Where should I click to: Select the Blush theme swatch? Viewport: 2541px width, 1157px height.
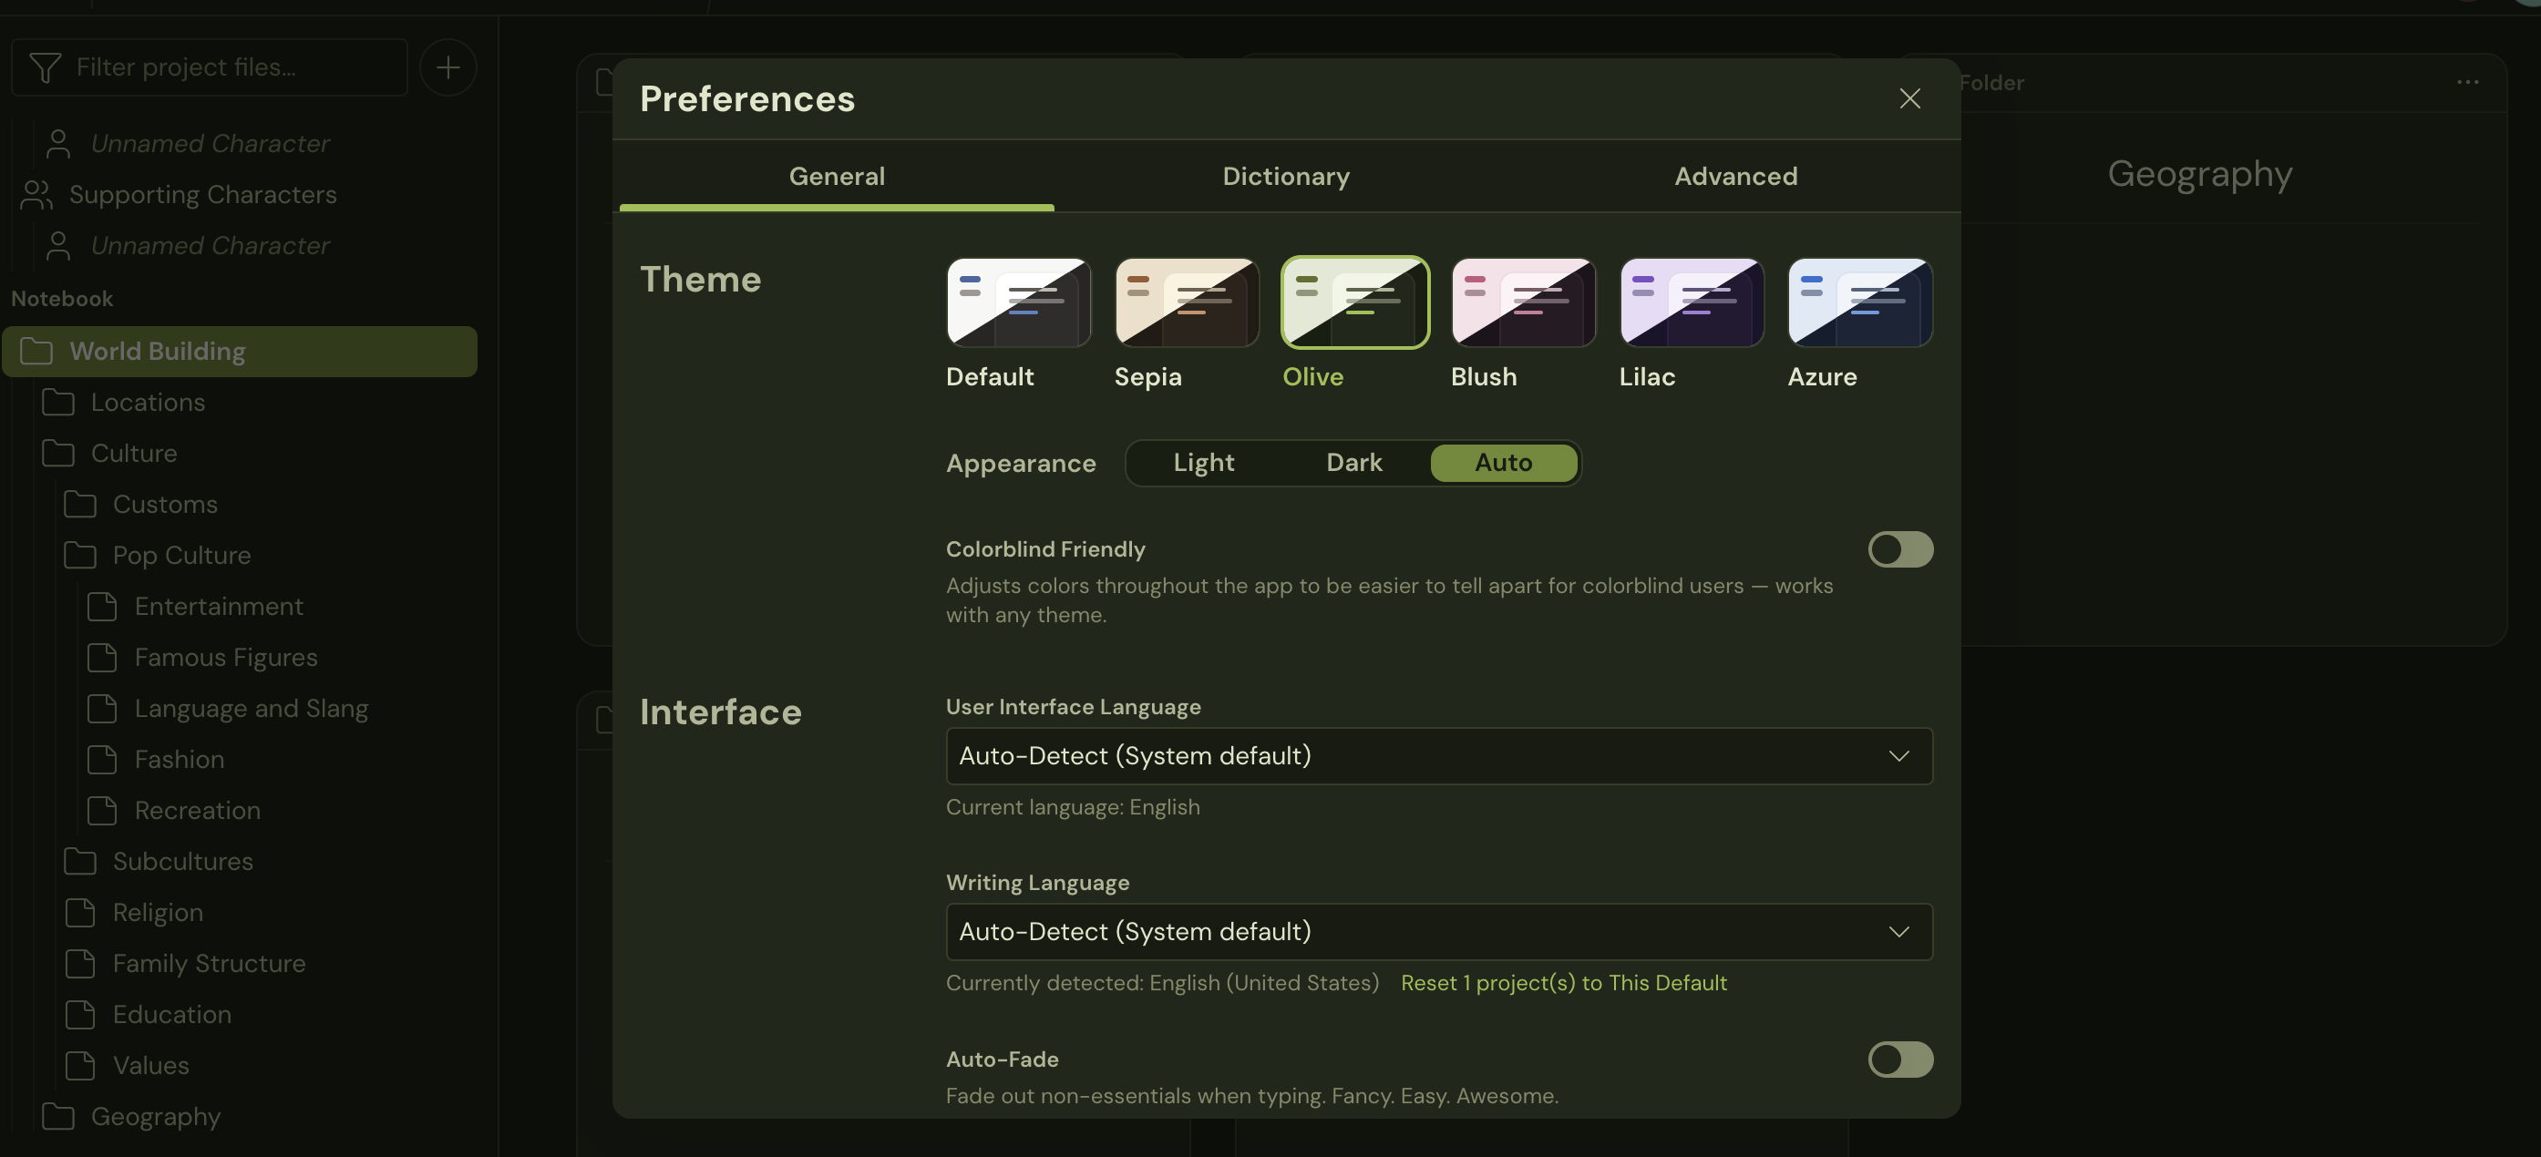point(1523,302)
